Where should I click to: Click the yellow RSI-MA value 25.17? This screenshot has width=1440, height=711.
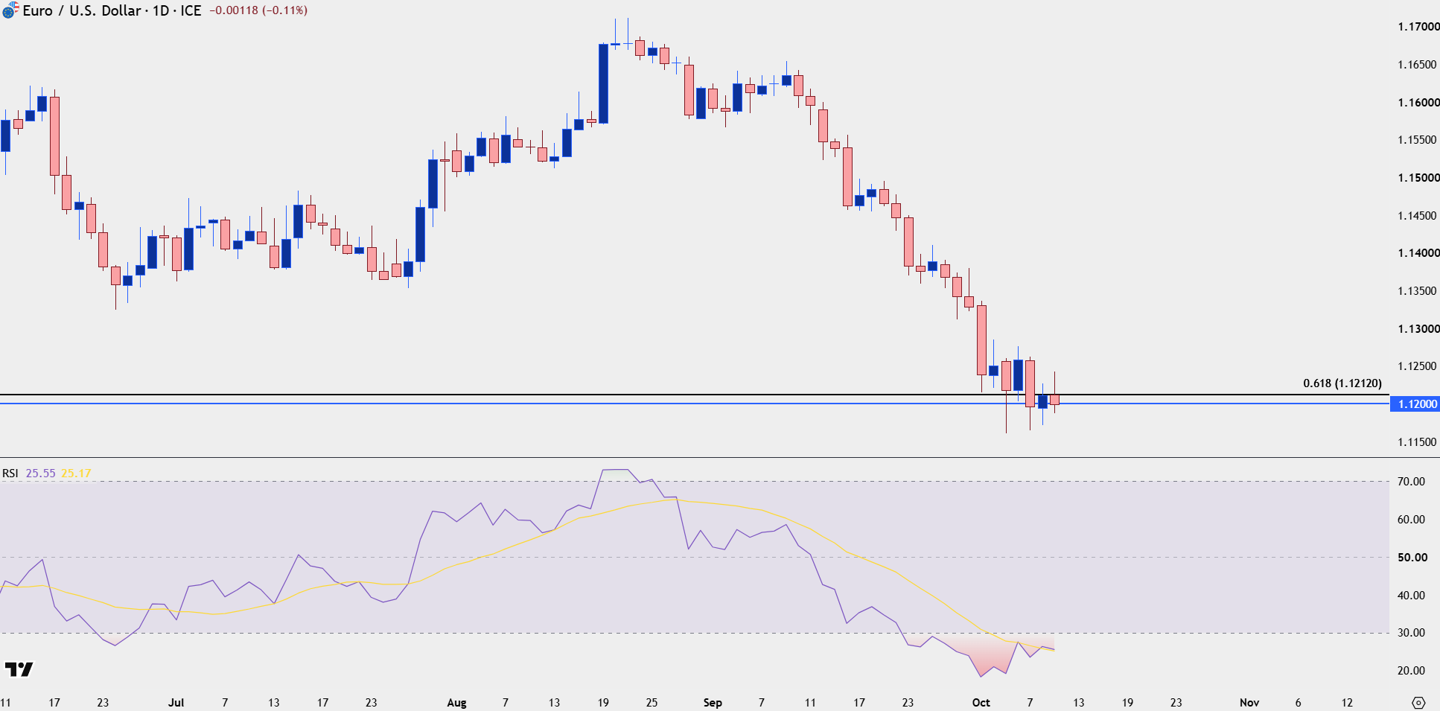point(76,474)
